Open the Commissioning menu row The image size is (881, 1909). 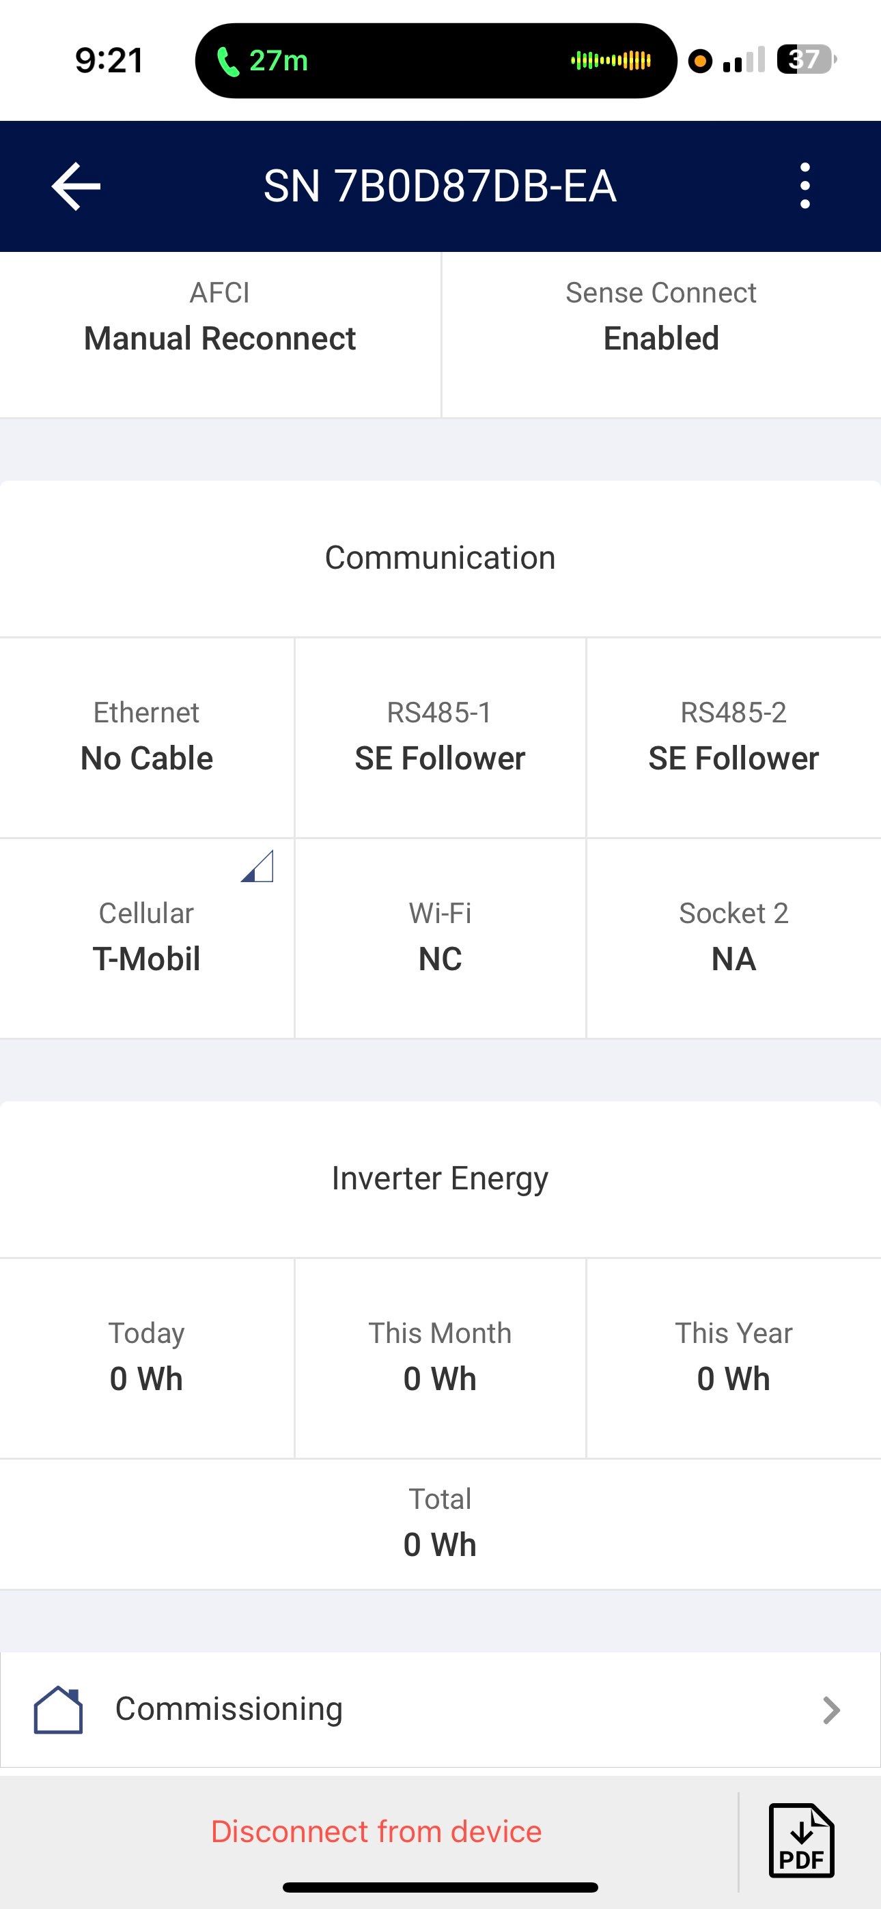pyautogui.click(x=440, y=1709)
